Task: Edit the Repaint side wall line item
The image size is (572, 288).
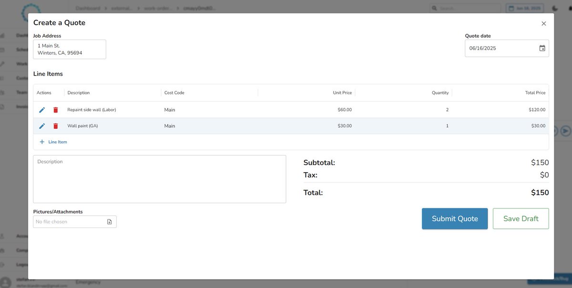Action: click(x=42, y=110)
